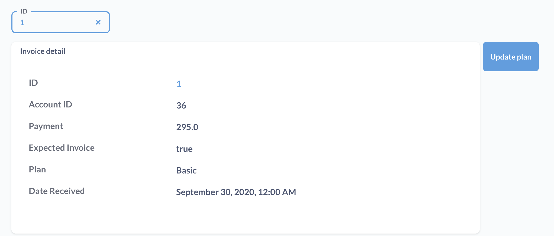
Task: Click the ID caption above the filter box
Action: click(24, 11)
